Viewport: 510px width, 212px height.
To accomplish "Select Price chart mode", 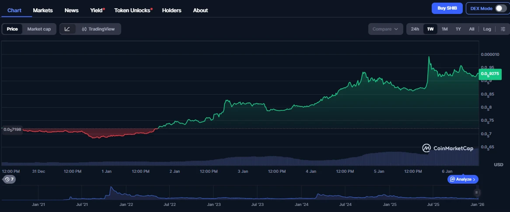I will (12, 29).
